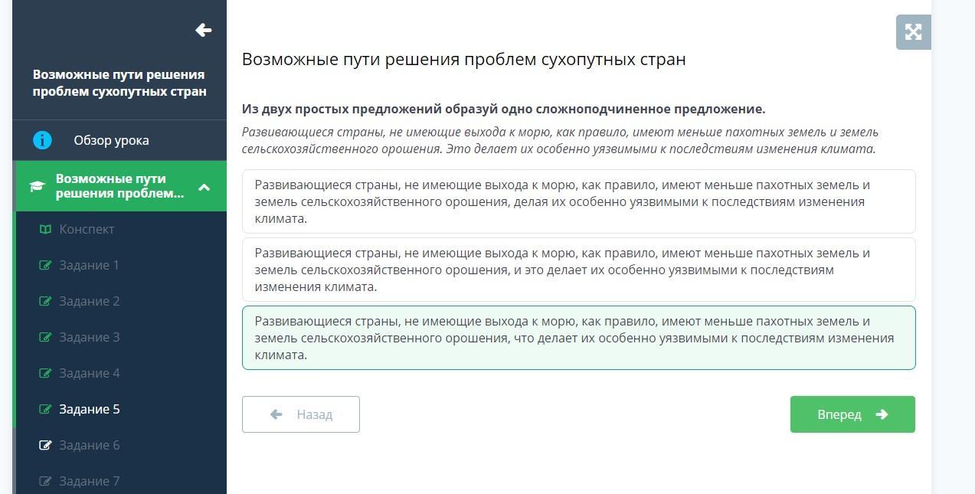Screen dimensions: 975x494
Task: Select the highlighted answer with 'что делает'
Action: coord(578,338)
